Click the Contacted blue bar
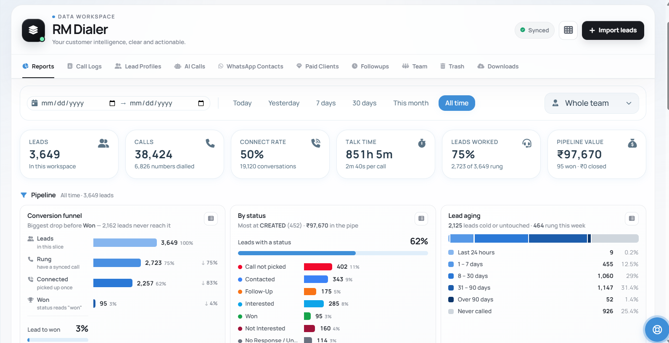This screenshot has height=343, width=669. pos(316,279)
